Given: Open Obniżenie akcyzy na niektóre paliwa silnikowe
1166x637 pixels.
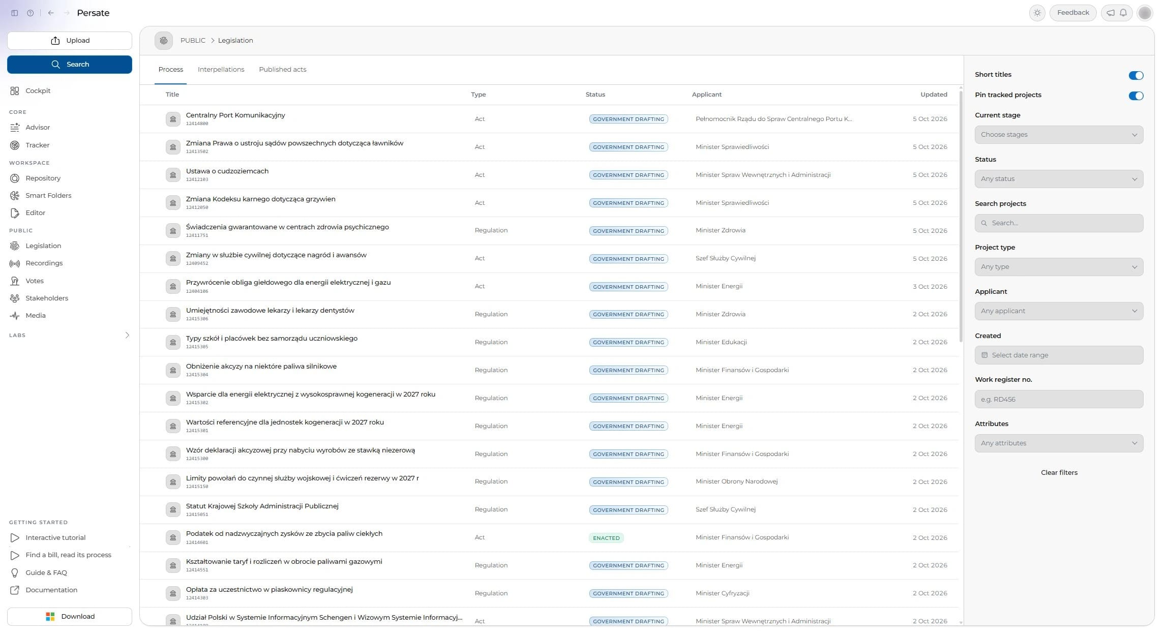Looking at the screenshot, I should tap(261, 367).
